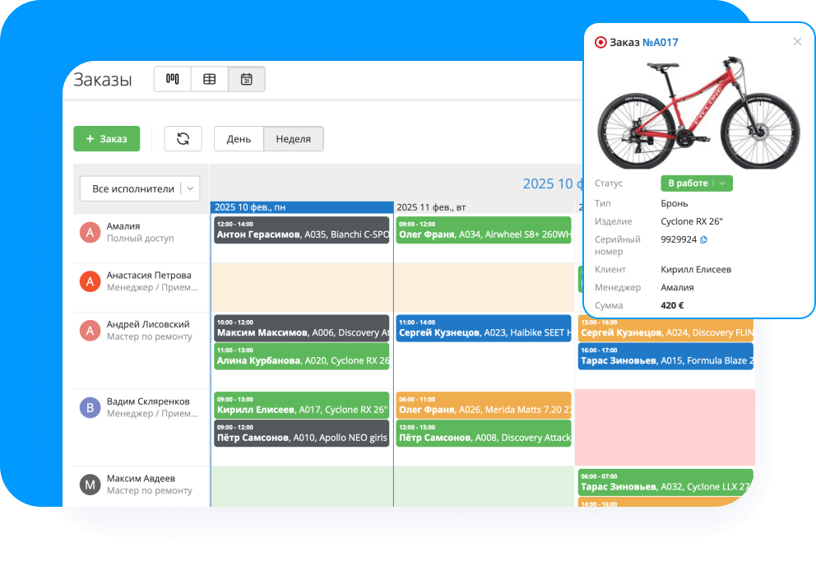Select the 2025 11 фев., вт column header
The height and width of the screenshot is (566, 816).
[x=484, y=207]
